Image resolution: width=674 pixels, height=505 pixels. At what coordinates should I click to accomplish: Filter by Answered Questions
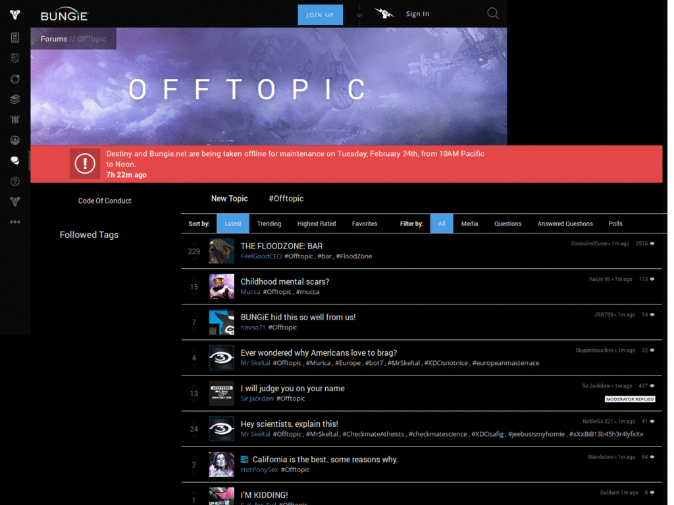[x=565, y=224]
